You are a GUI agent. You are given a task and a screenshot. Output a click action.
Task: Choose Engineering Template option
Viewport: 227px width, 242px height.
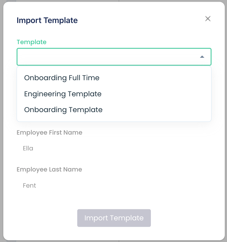(x=63, y=94)
